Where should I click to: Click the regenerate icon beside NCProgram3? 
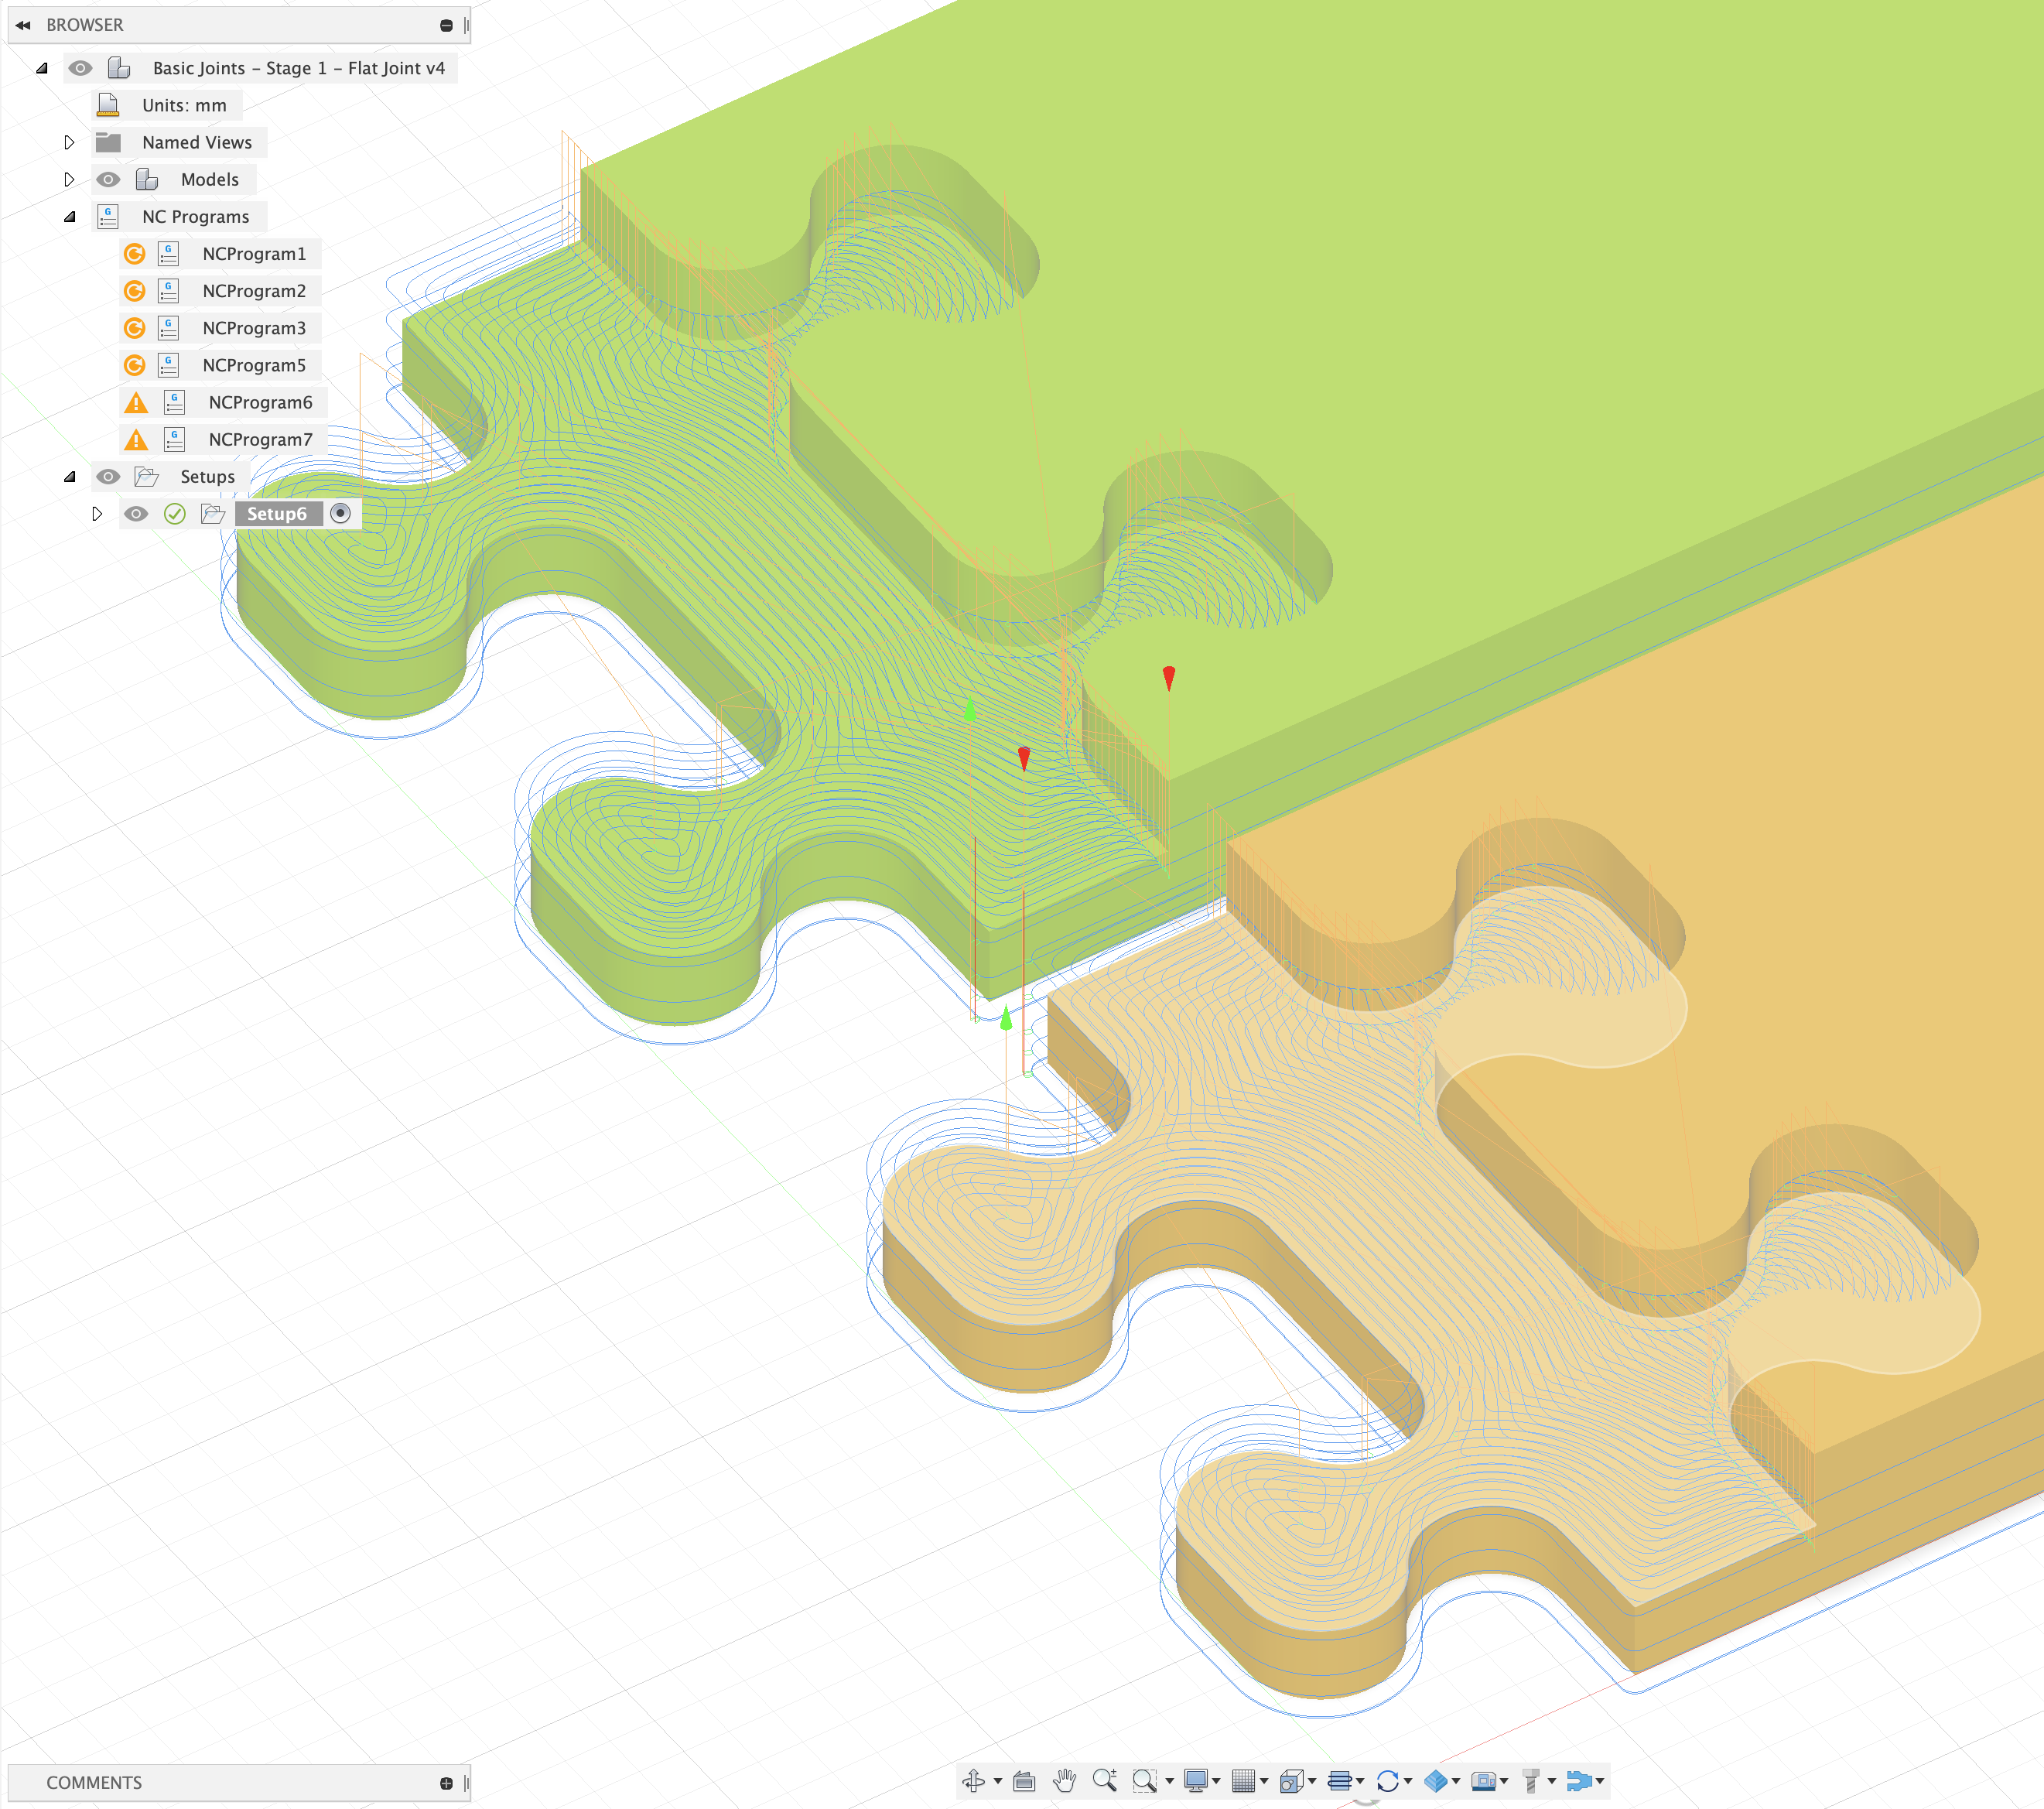134,328
